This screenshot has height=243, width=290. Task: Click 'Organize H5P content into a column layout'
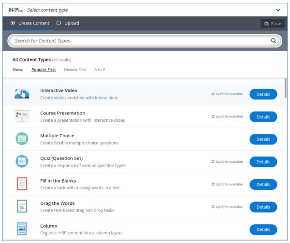81,233
